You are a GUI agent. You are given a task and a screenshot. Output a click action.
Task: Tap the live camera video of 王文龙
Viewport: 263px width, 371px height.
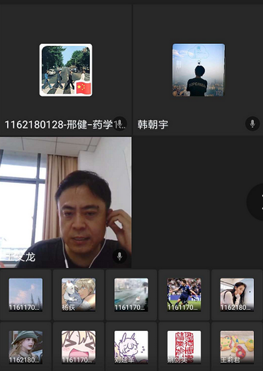coord(66,202)
